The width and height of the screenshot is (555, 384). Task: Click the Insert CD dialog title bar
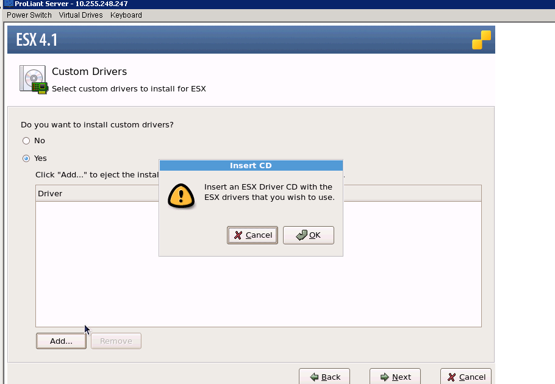pyautogui.click(x=251, y=165)
